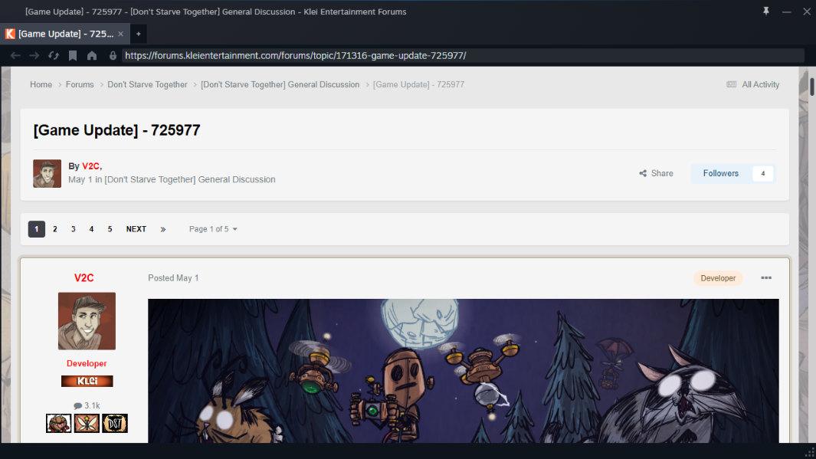Go to the home page icon
This screenshot has width=816, height=459.
pyautogui.click(x=92, y=56)
